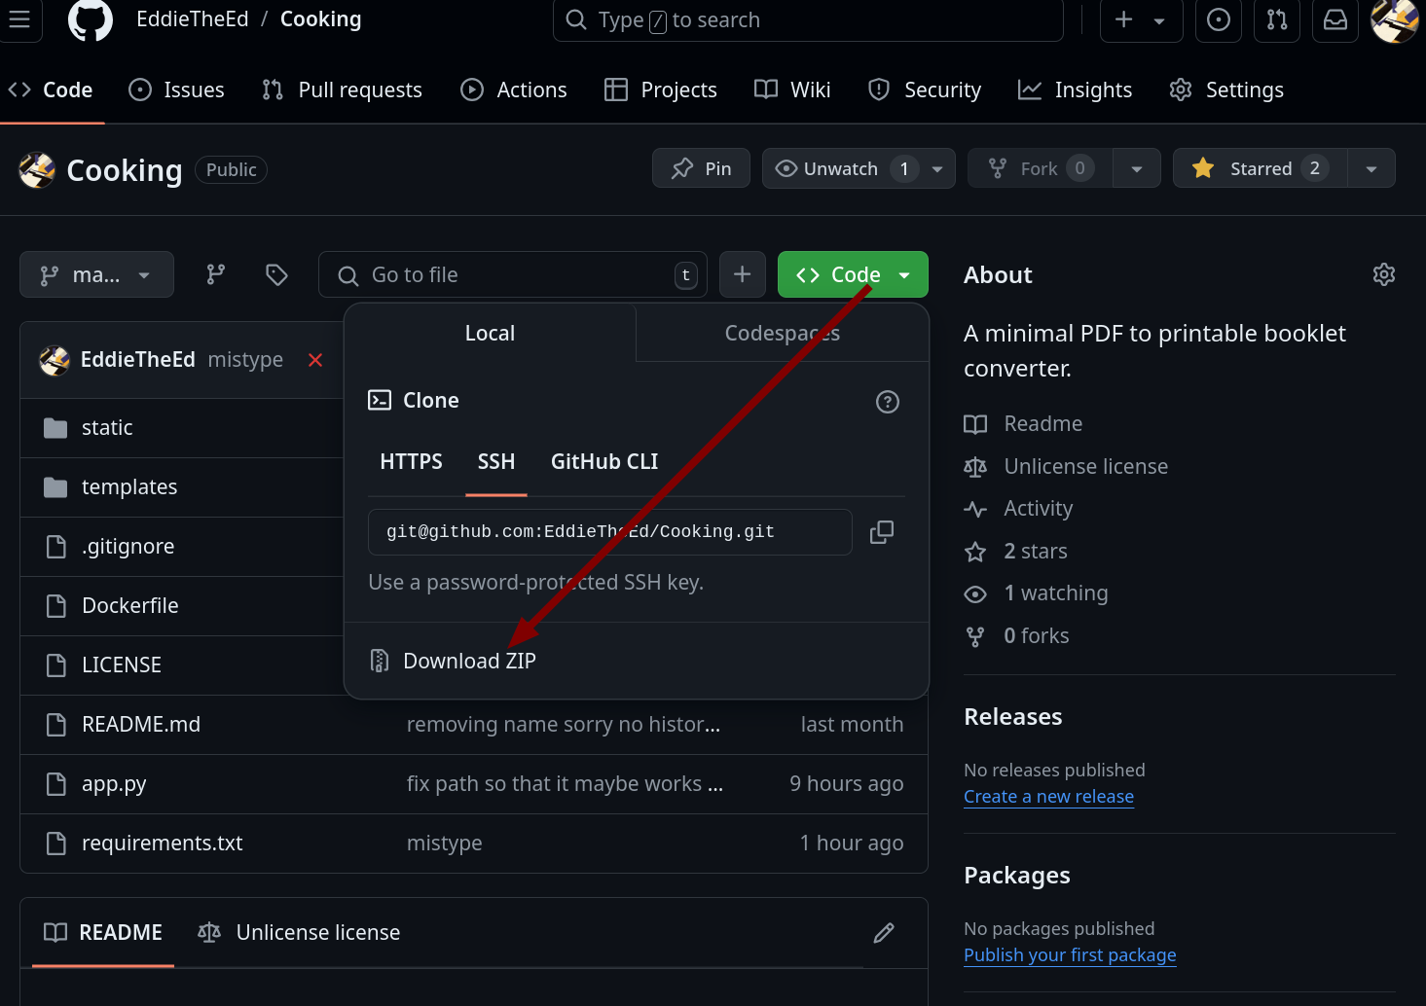
Task: Open the repository Settings tab
Action: point(1226,90)
